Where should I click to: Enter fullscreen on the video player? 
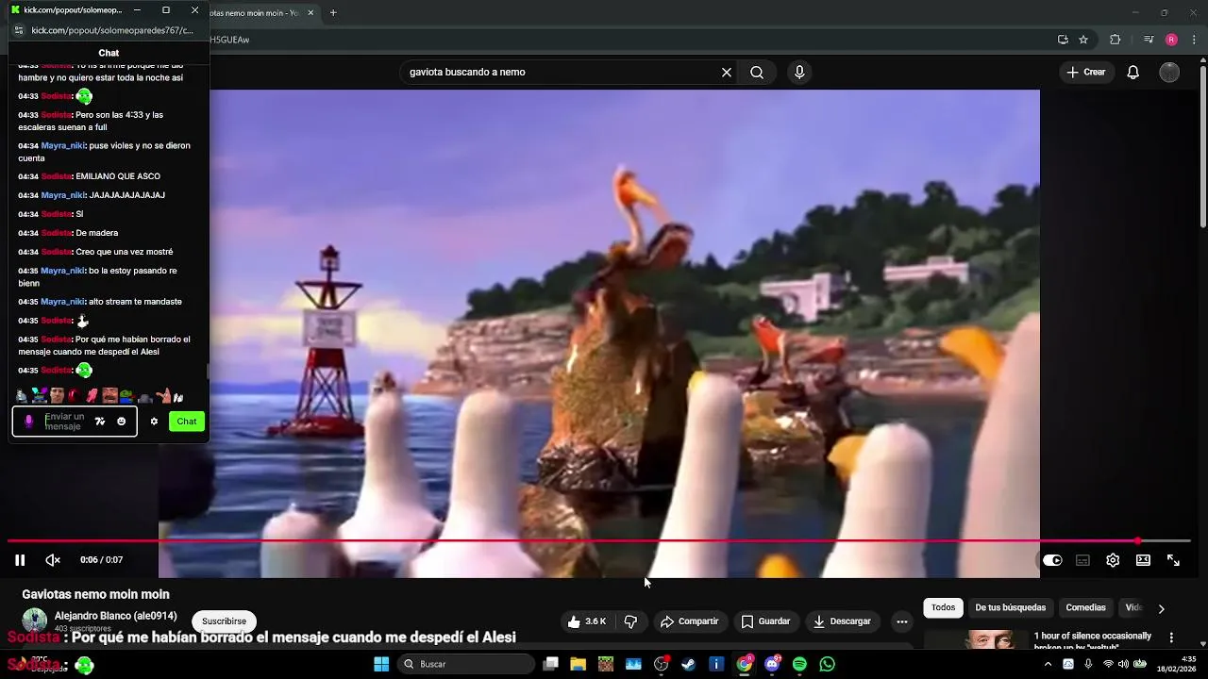[x=1173, y=560]
